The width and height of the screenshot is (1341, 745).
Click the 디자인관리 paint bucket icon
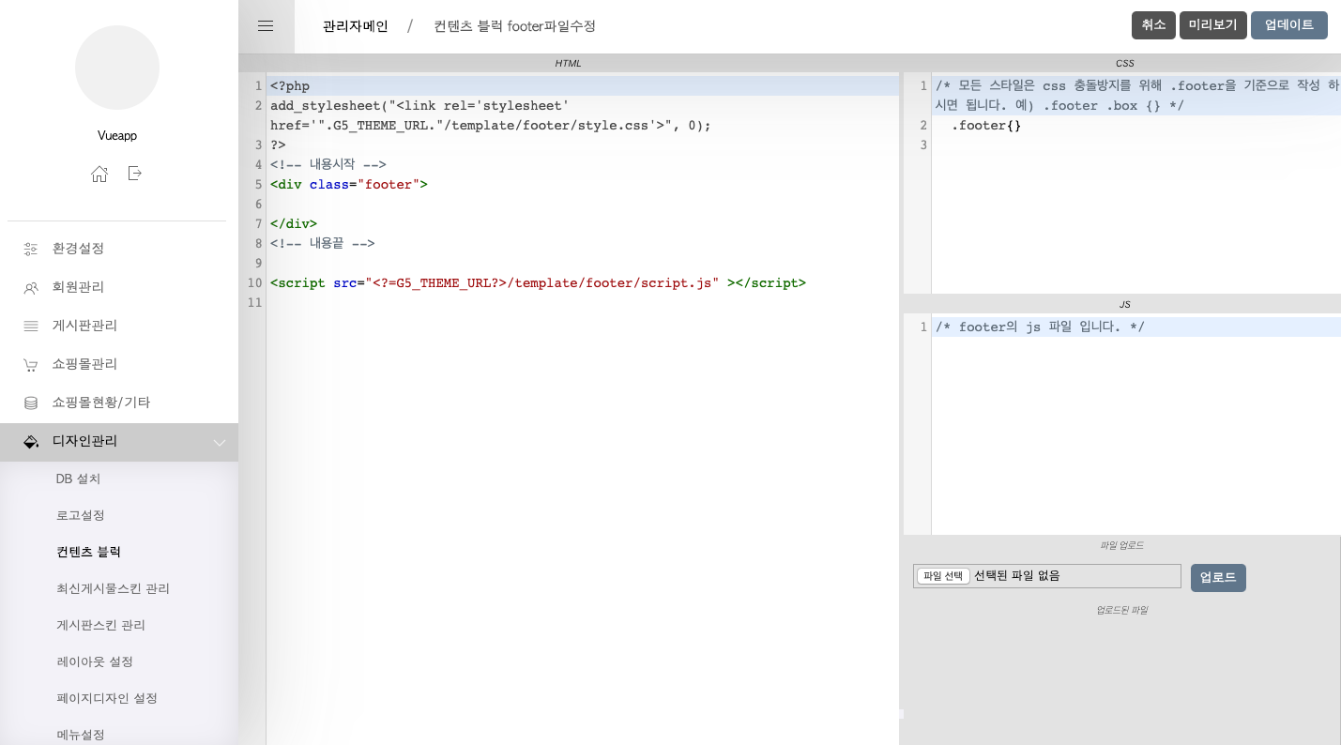tap(31, 441)
